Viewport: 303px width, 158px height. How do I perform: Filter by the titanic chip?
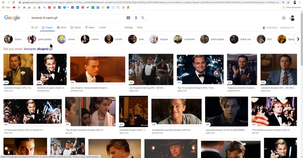(14, 39)
